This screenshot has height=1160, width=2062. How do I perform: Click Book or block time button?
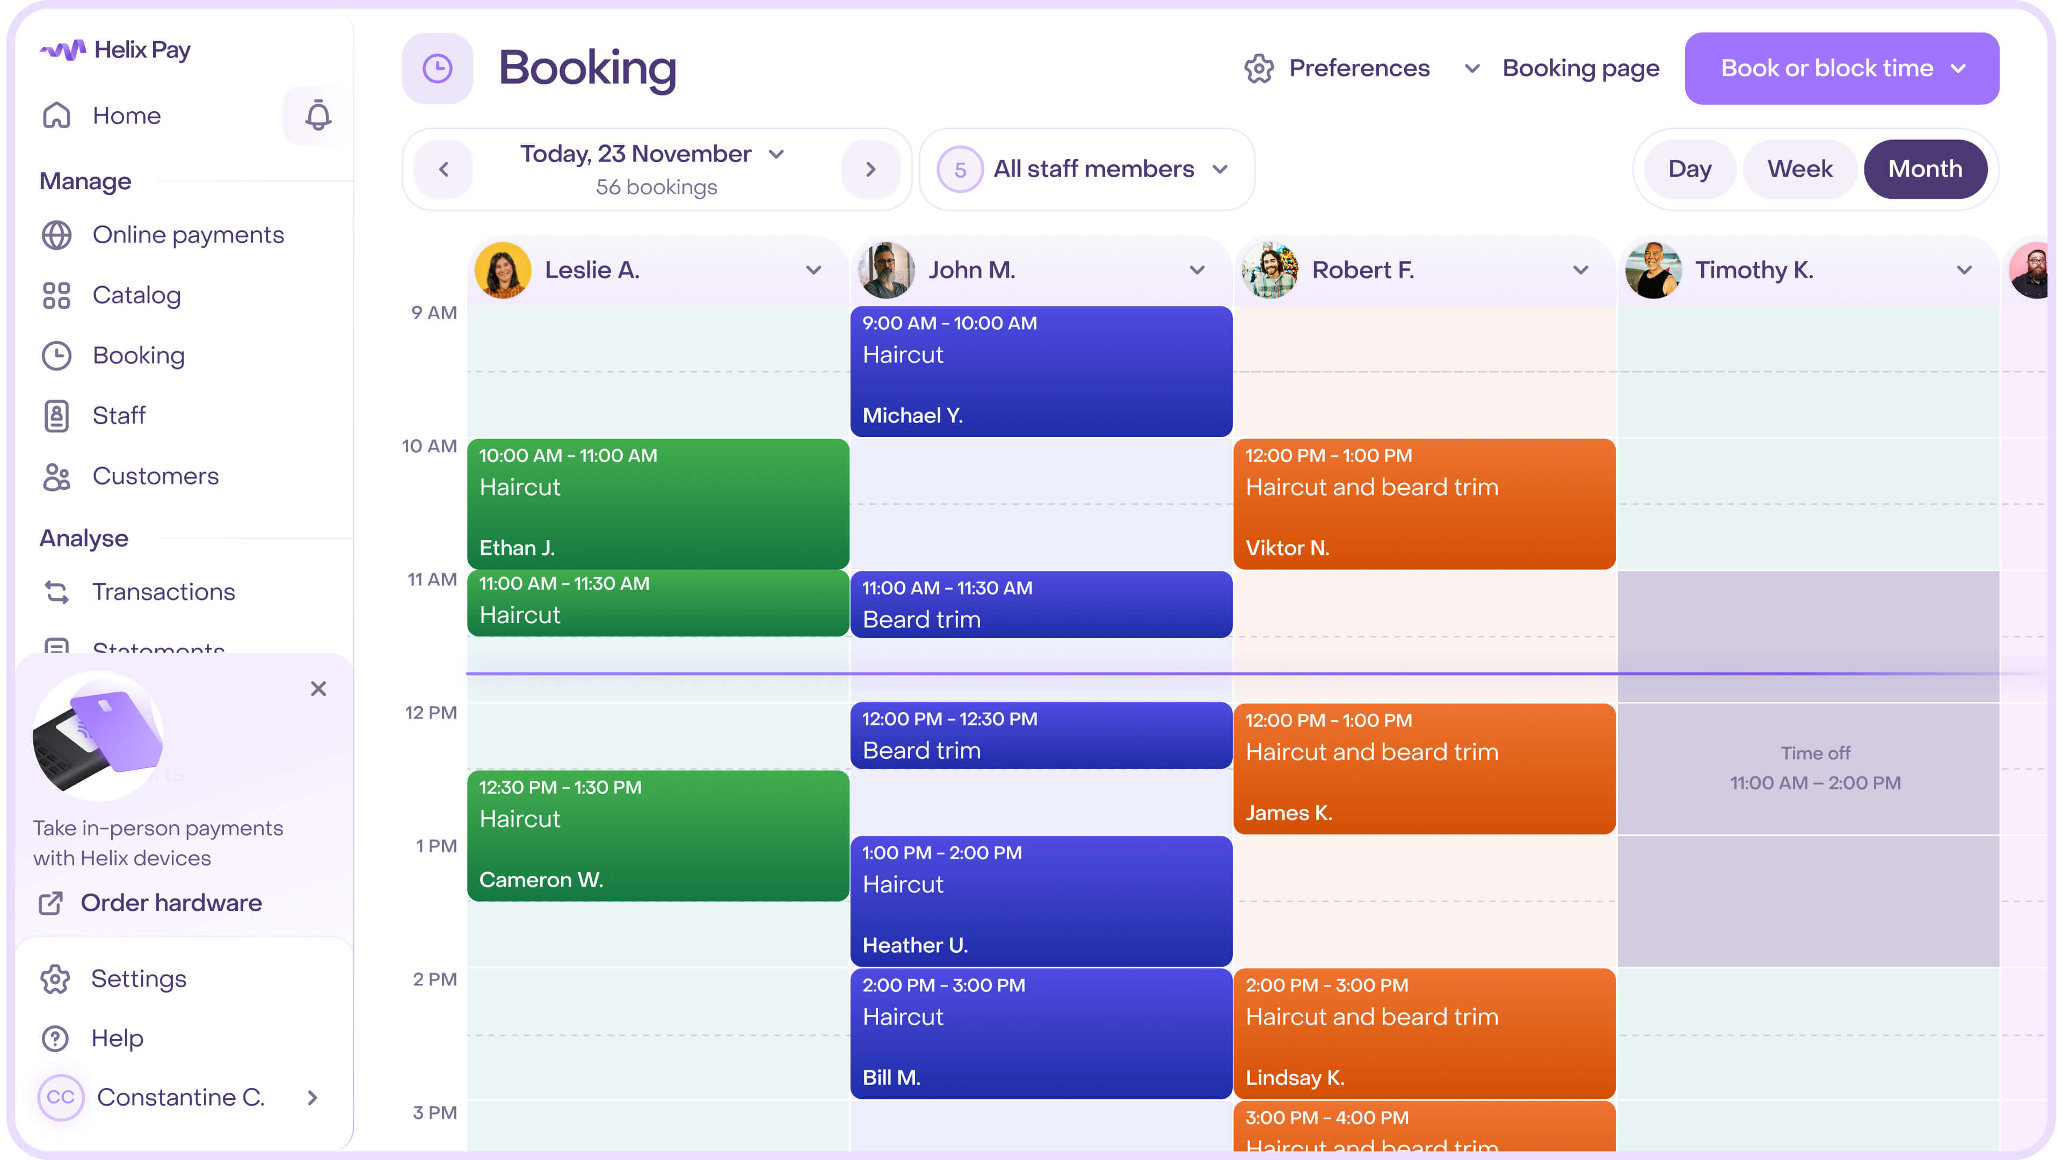pos(1841,68)
